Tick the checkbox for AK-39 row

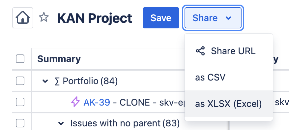pyautogui.click(x=20, y=102)
